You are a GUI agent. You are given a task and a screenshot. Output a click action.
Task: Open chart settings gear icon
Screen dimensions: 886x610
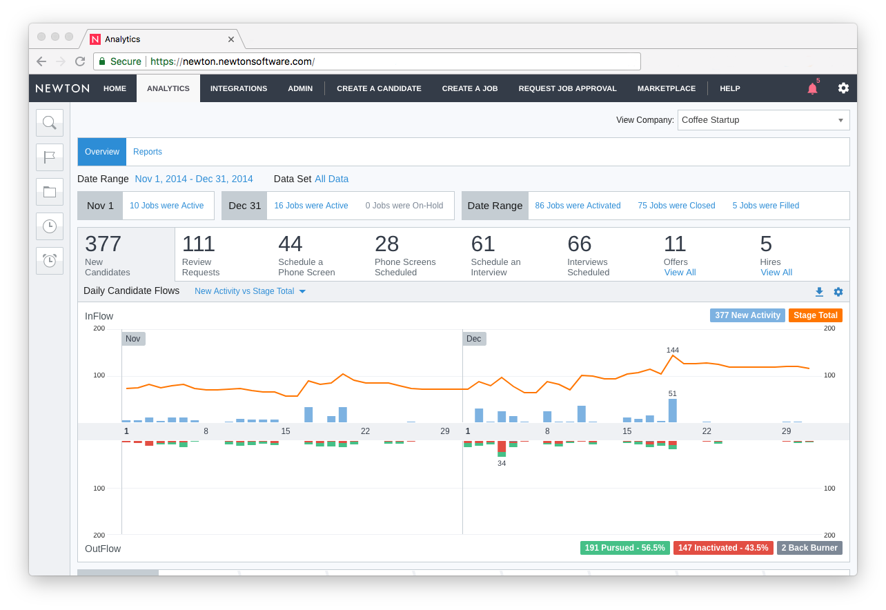[838, 292]
